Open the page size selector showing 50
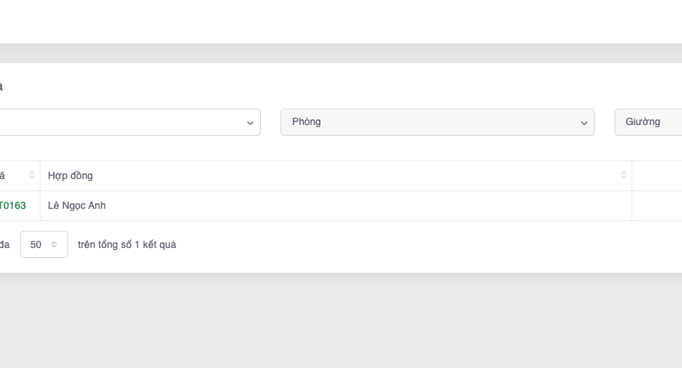This screenshot has height=368, width=682. click(x=44, y=244)
